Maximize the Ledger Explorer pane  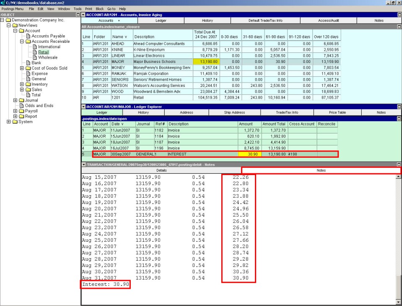click(x=399, y=107)
